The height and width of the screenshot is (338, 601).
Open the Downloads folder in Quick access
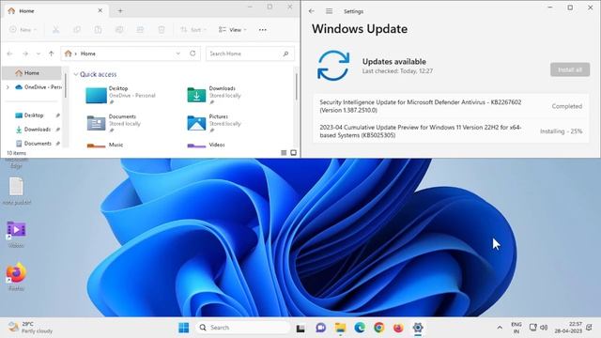coord(215,95)
